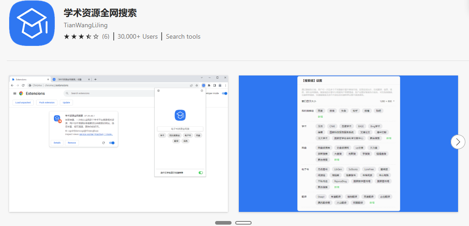Open the TianWangLiJing developer link
469x226 pixels.
click(x=85, y=25)
